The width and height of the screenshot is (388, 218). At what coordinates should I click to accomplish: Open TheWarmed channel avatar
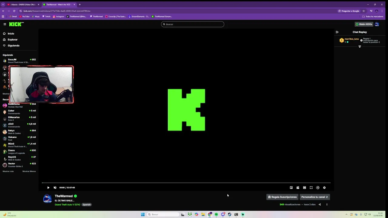point(47,199)
